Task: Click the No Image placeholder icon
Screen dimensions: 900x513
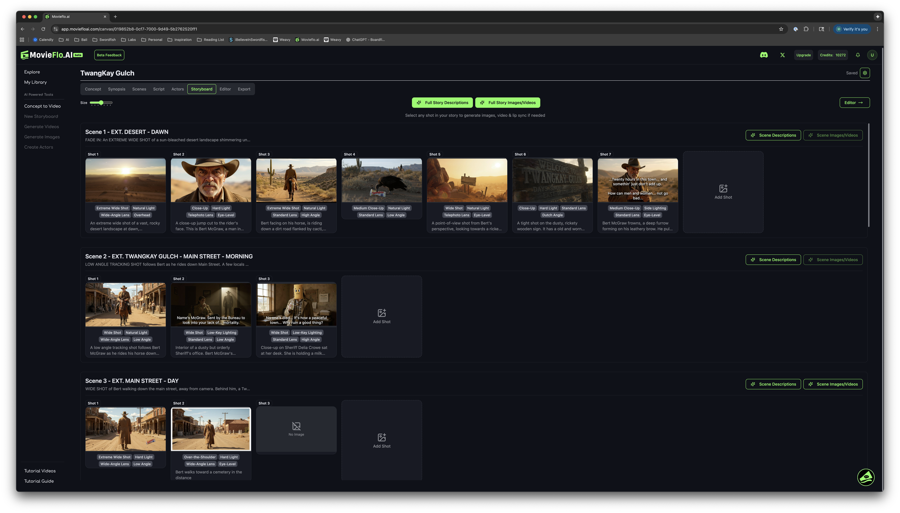Action: 296,426
